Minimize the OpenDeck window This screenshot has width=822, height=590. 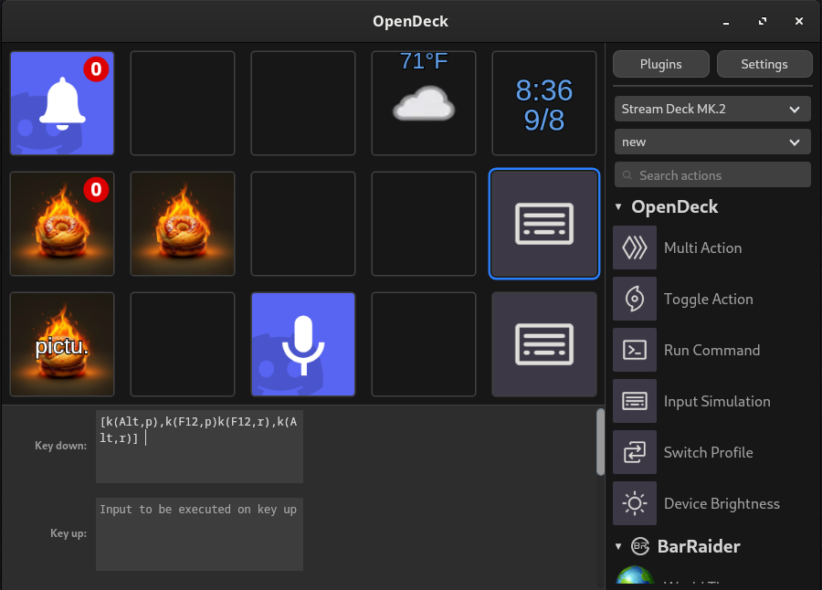tap(726, 22)
